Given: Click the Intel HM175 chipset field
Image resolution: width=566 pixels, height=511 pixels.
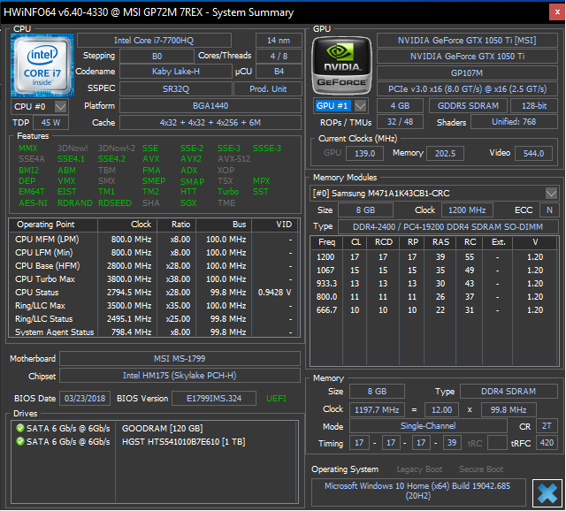Looking at the screenshot, I should pos(180,376).
